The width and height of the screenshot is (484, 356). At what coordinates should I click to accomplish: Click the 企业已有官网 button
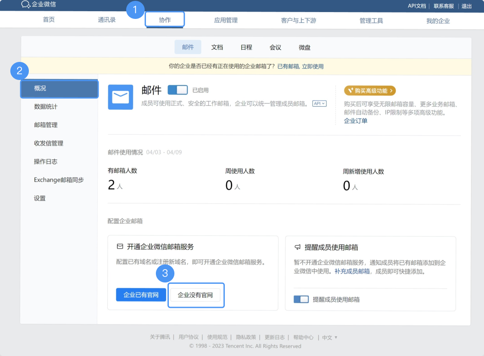click(141, 295)
